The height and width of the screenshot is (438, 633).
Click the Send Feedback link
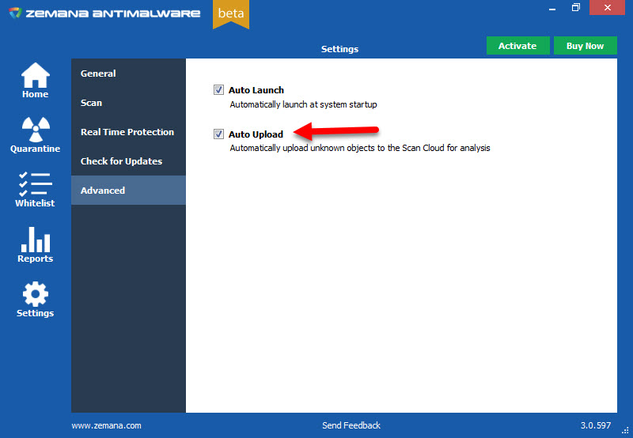coord(351,425)
